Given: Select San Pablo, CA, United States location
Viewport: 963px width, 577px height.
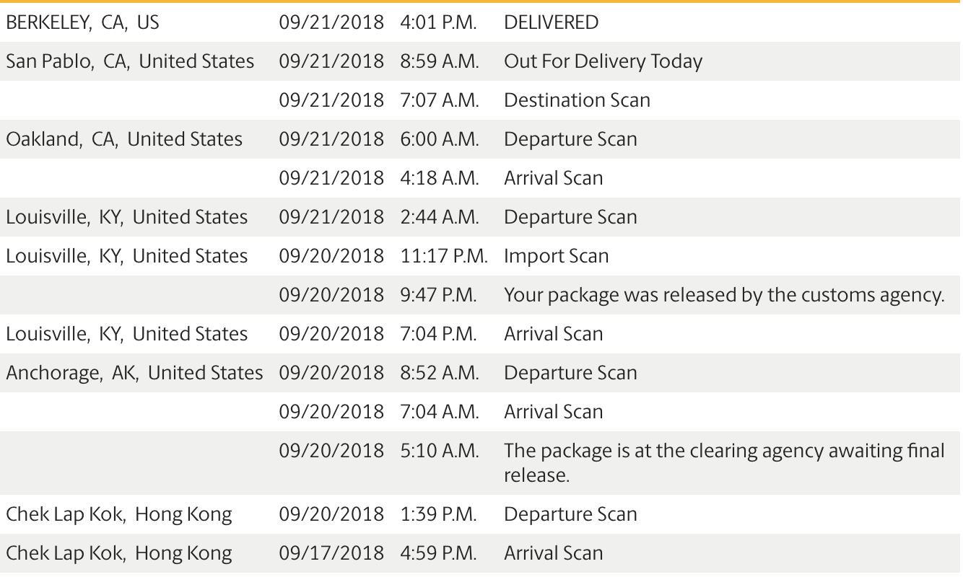Looking at the screenshot, I should [130, 61].
